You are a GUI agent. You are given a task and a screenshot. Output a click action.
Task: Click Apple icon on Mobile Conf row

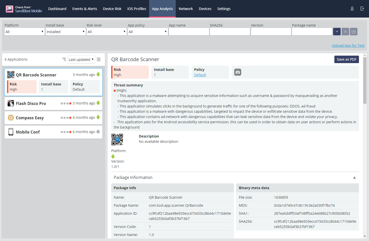98,131
